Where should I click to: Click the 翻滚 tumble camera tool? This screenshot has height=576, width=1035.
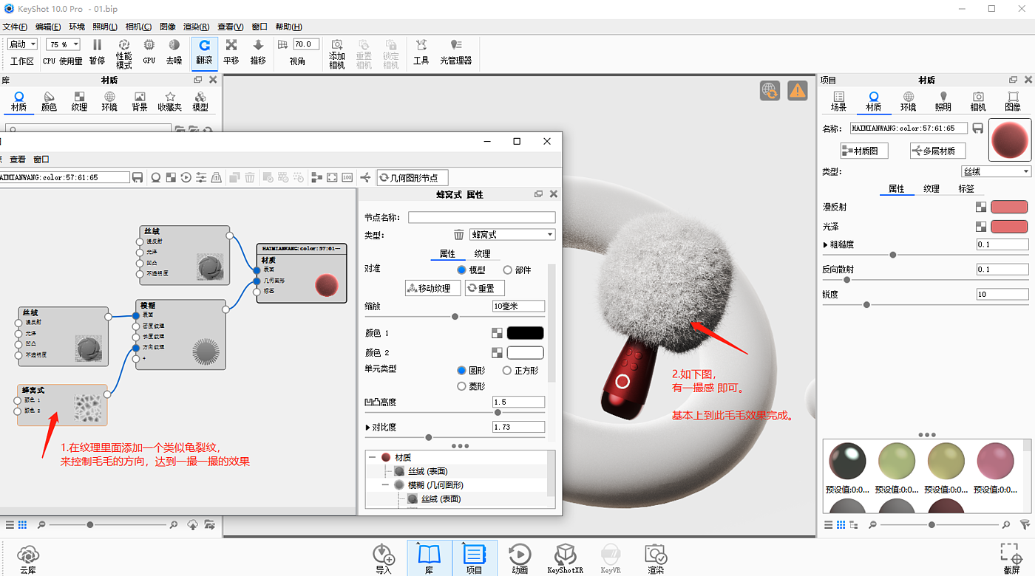[204, 52]
